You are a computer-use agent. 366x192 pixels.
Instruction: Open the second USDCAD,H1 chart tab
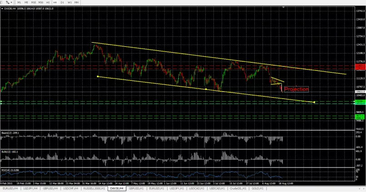[217, 188]
